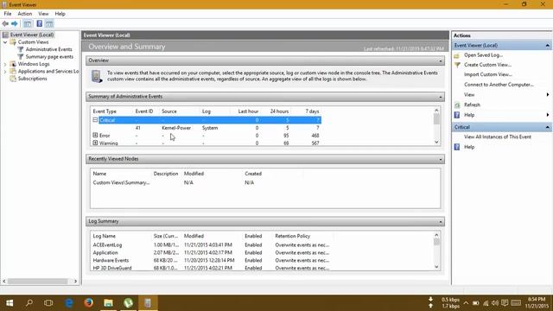Expand the Warning event type row
Image resolution: width=553 pixels, height=311 pixels.
tap(95, 143)
